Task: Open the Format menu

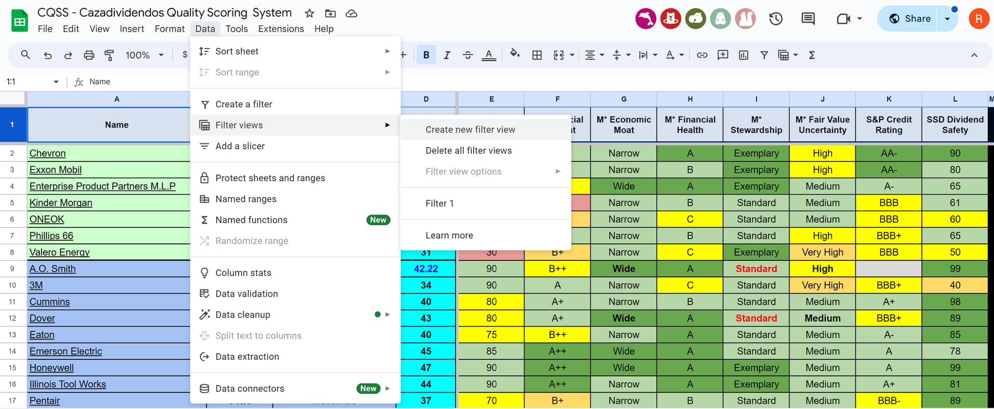Action: tap(169, 29)
